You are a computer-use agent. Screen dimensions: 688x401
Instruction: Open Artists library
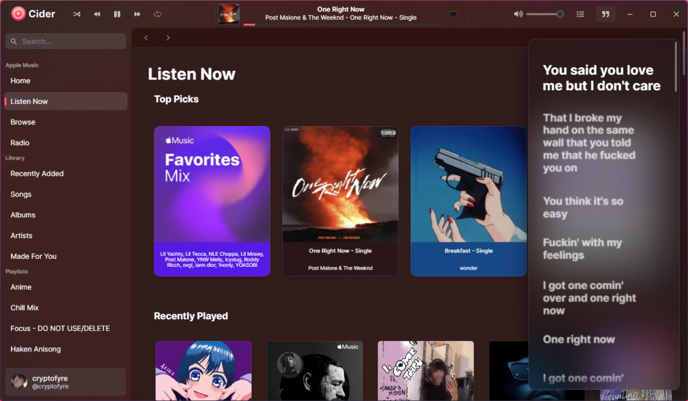coord(66,236)
